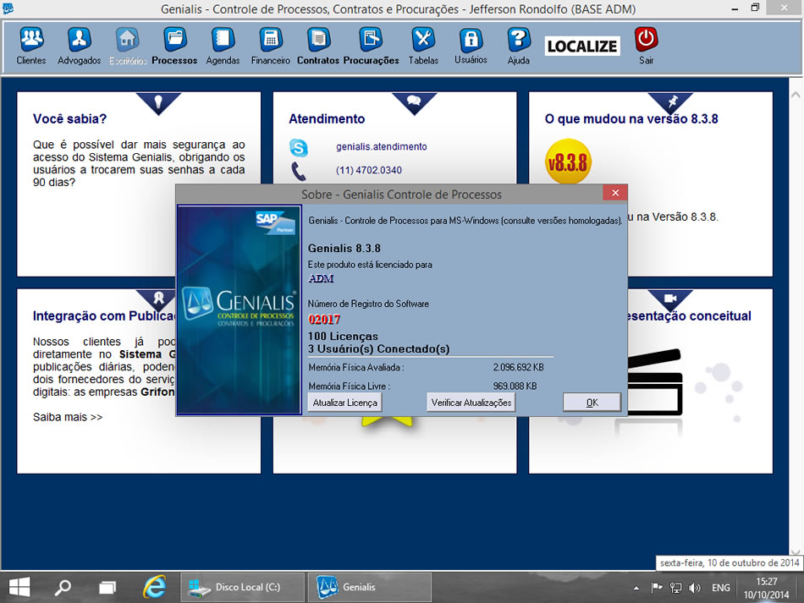Close the Sobre Genialis dialog

click(615, 193)
